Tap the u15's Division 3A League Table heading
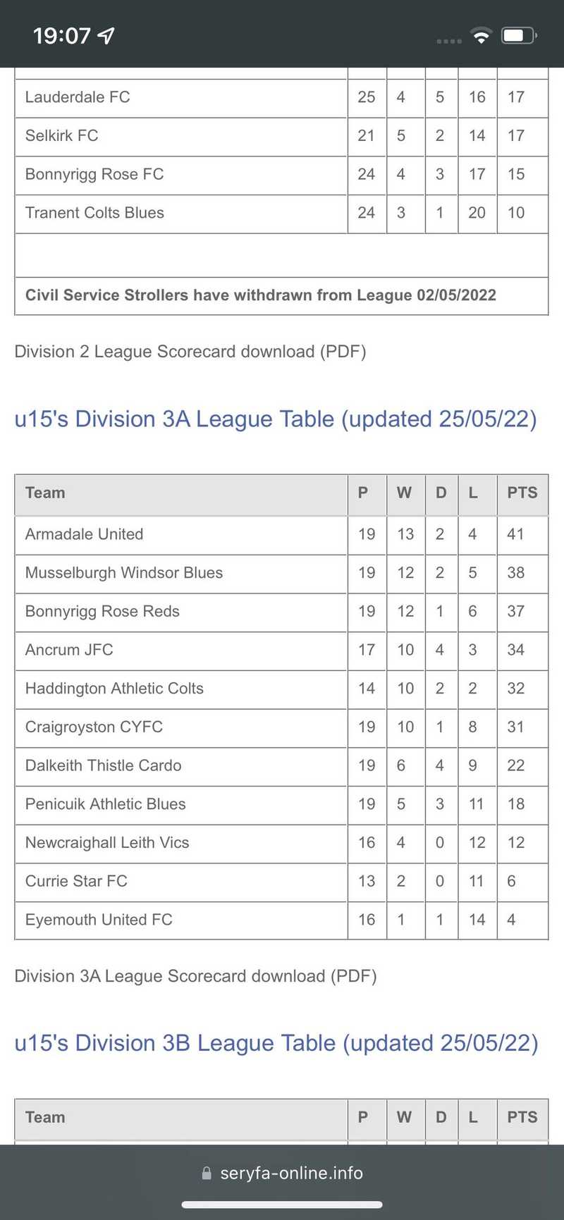 276,419
